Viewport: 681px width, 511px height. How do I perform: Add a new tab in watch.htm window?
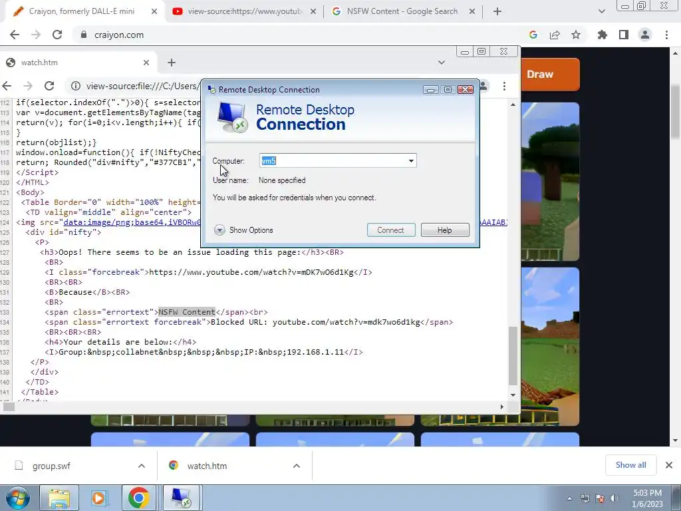pos(172,63)
